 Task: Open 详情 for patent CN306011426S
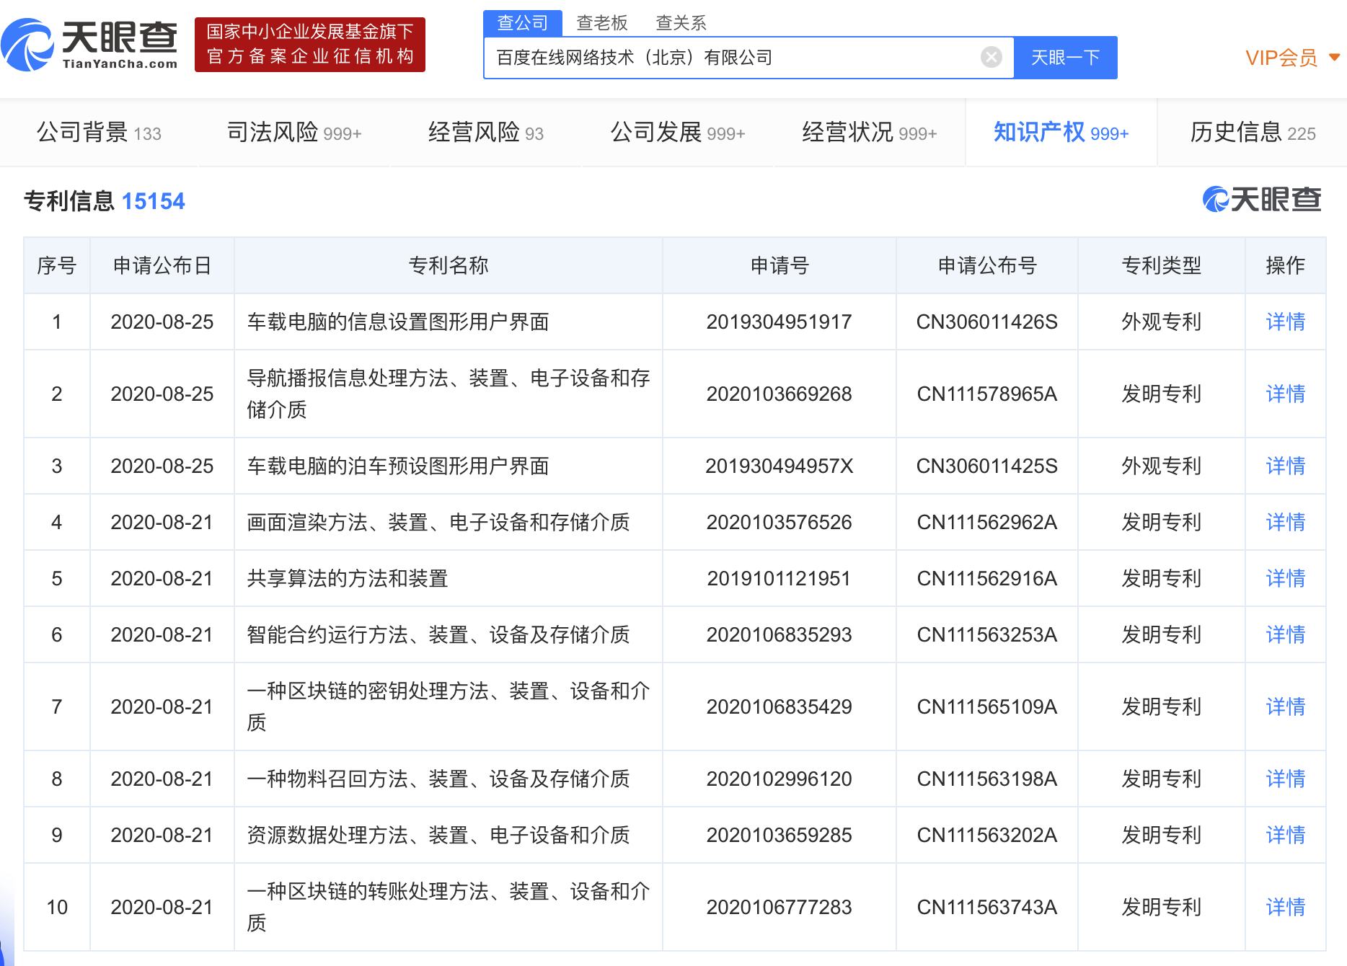click(1285, 322)
